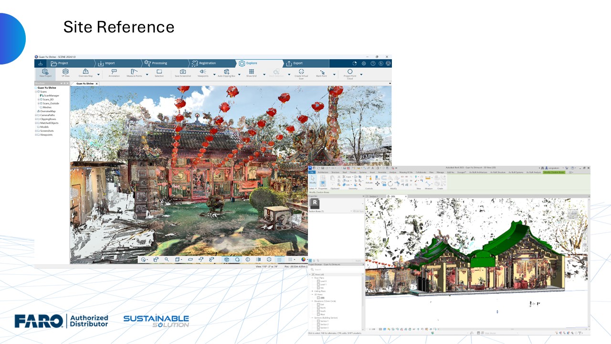The image size is (611, 344).
Task: Click the View Project icon in SCENE
Action: tap(45, 72)
